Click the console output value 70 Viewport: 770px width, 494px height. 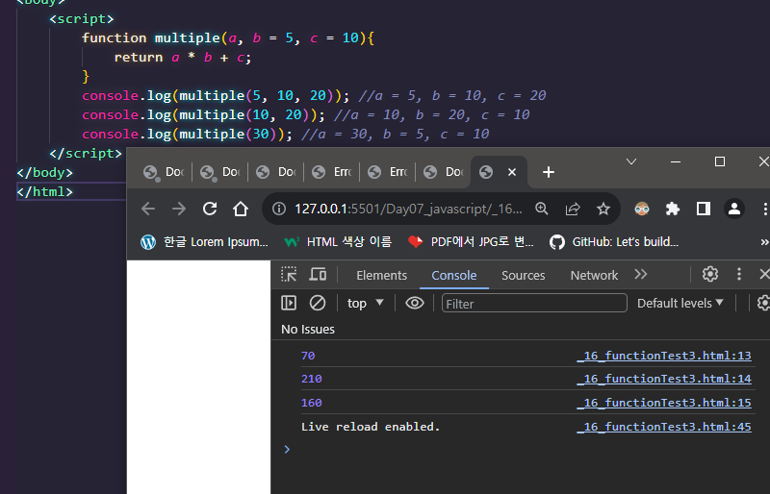tap(308, 356)
